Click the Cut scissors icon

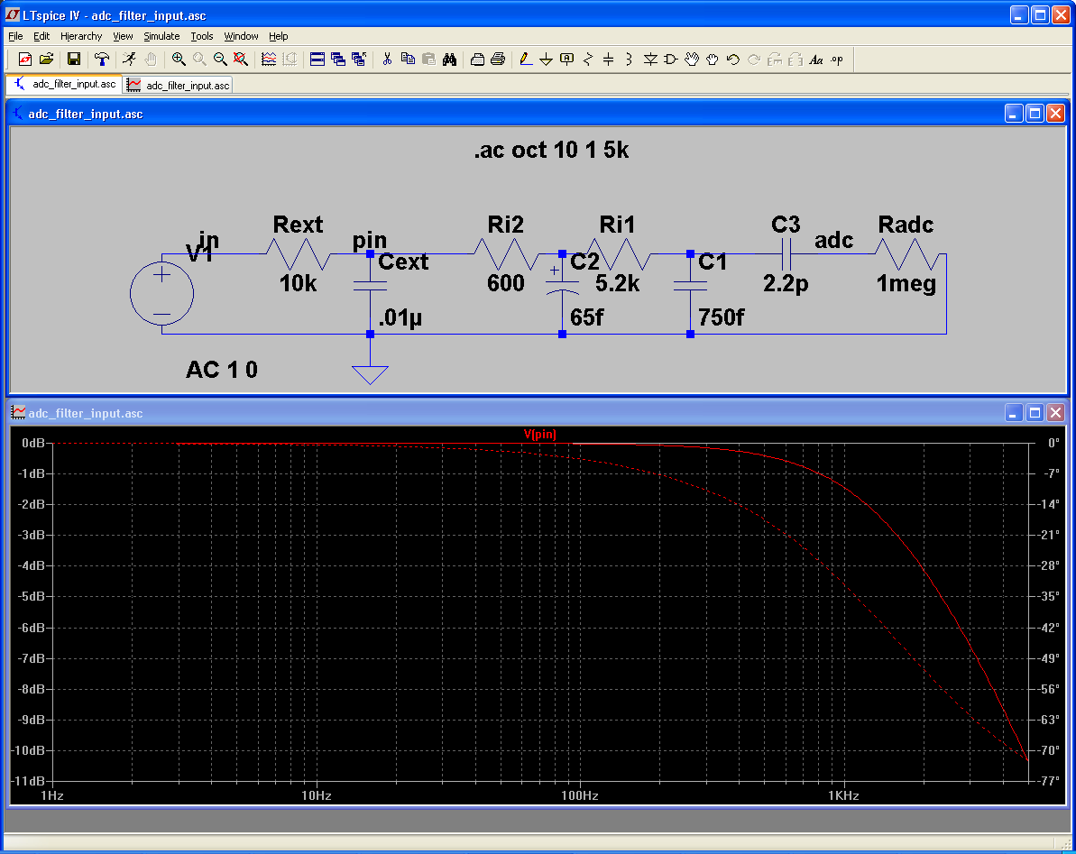386,60
